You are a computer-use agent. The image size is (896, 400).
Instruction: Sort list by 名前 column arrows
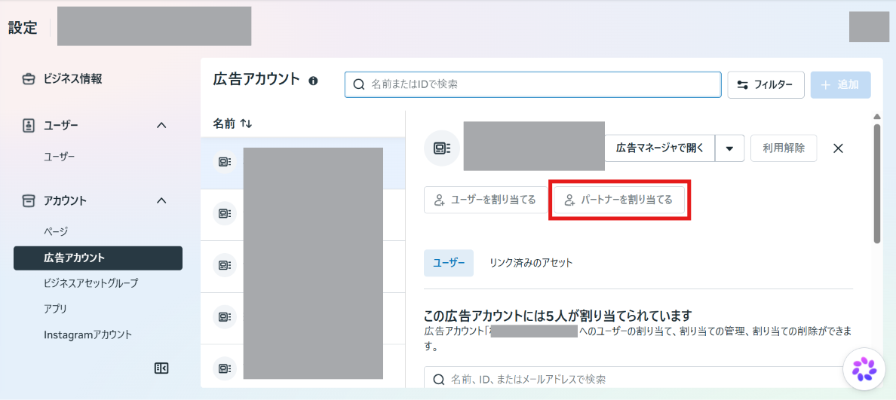point(247,124)
